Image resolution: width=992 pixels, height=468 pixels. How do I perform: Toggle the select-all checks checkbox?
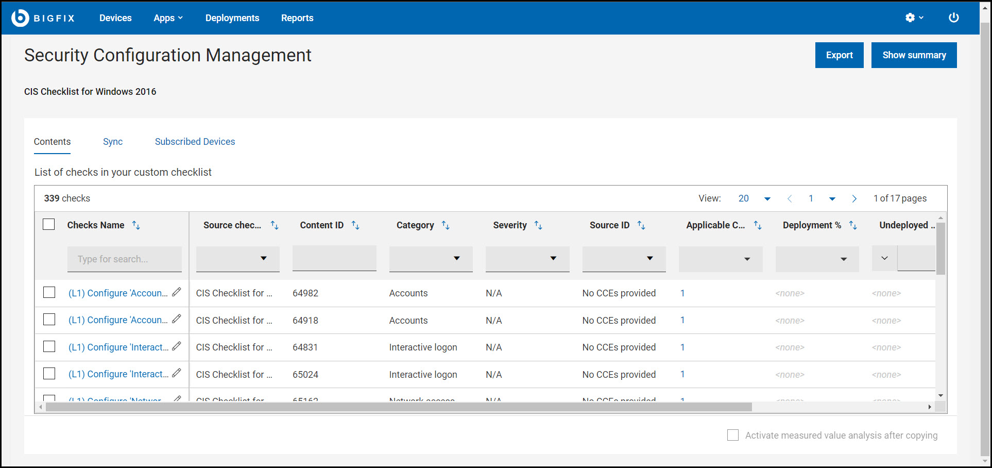[49, 225]
